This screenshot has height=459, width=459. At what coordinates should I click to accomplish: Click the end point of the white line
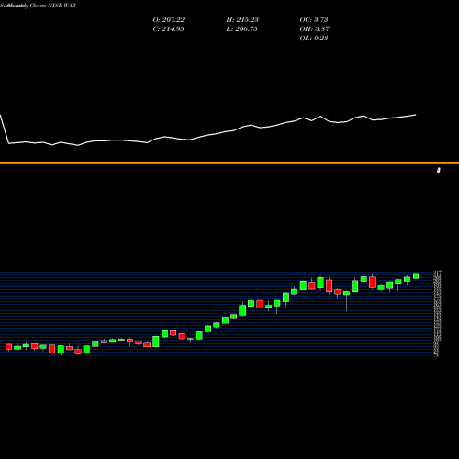pos(416,115)
